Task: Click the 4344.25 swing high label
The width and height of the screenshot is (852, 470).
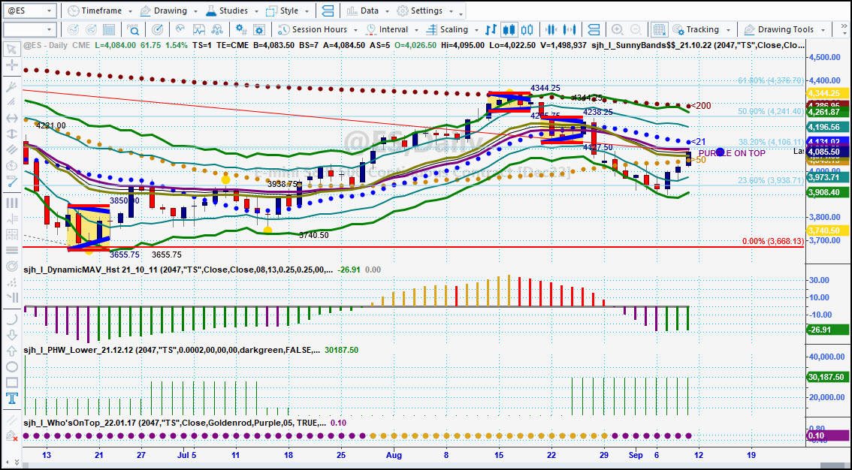Action: 545,88
